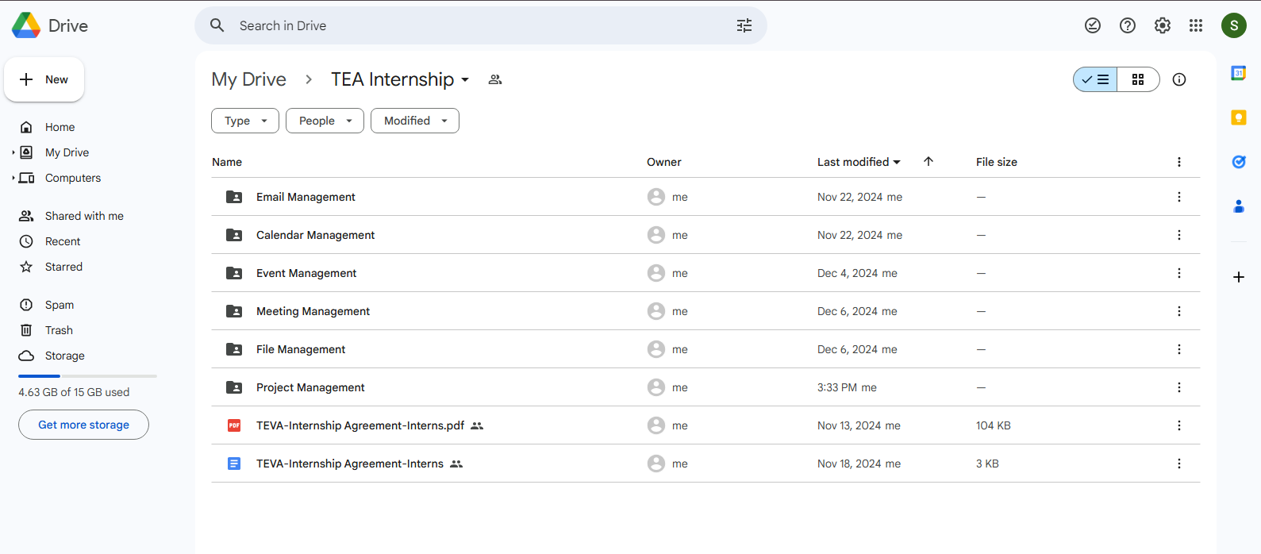Open the Type filter dropdown
Screen dimensions: 1261x554
tap(245, 121)
